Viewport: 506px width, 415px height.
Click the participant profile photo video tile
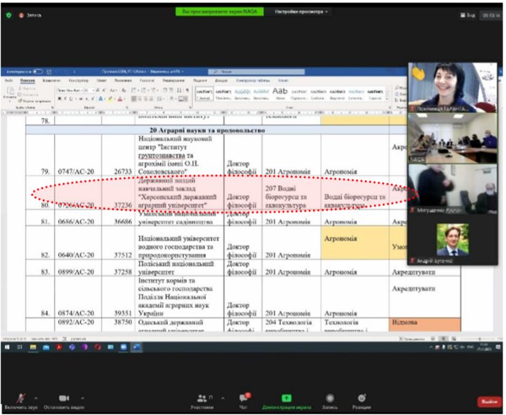tap(453, 240)
